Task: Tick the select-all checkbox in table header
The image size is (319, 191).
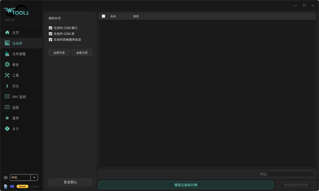Action: pyautogui.click(x=103, y=16)
